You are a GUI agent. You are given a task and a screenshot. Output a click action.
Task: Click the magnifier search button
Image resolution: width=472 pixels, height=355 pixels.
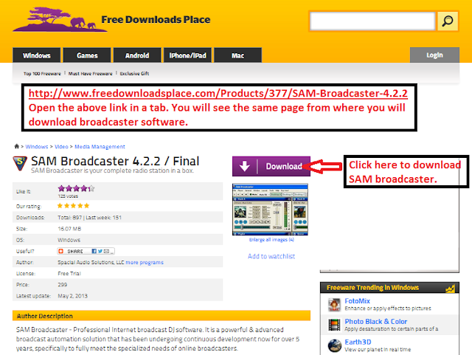coord(448,21)
